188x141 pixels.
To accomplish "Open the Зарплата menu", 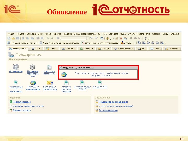I will coord(113,34).
